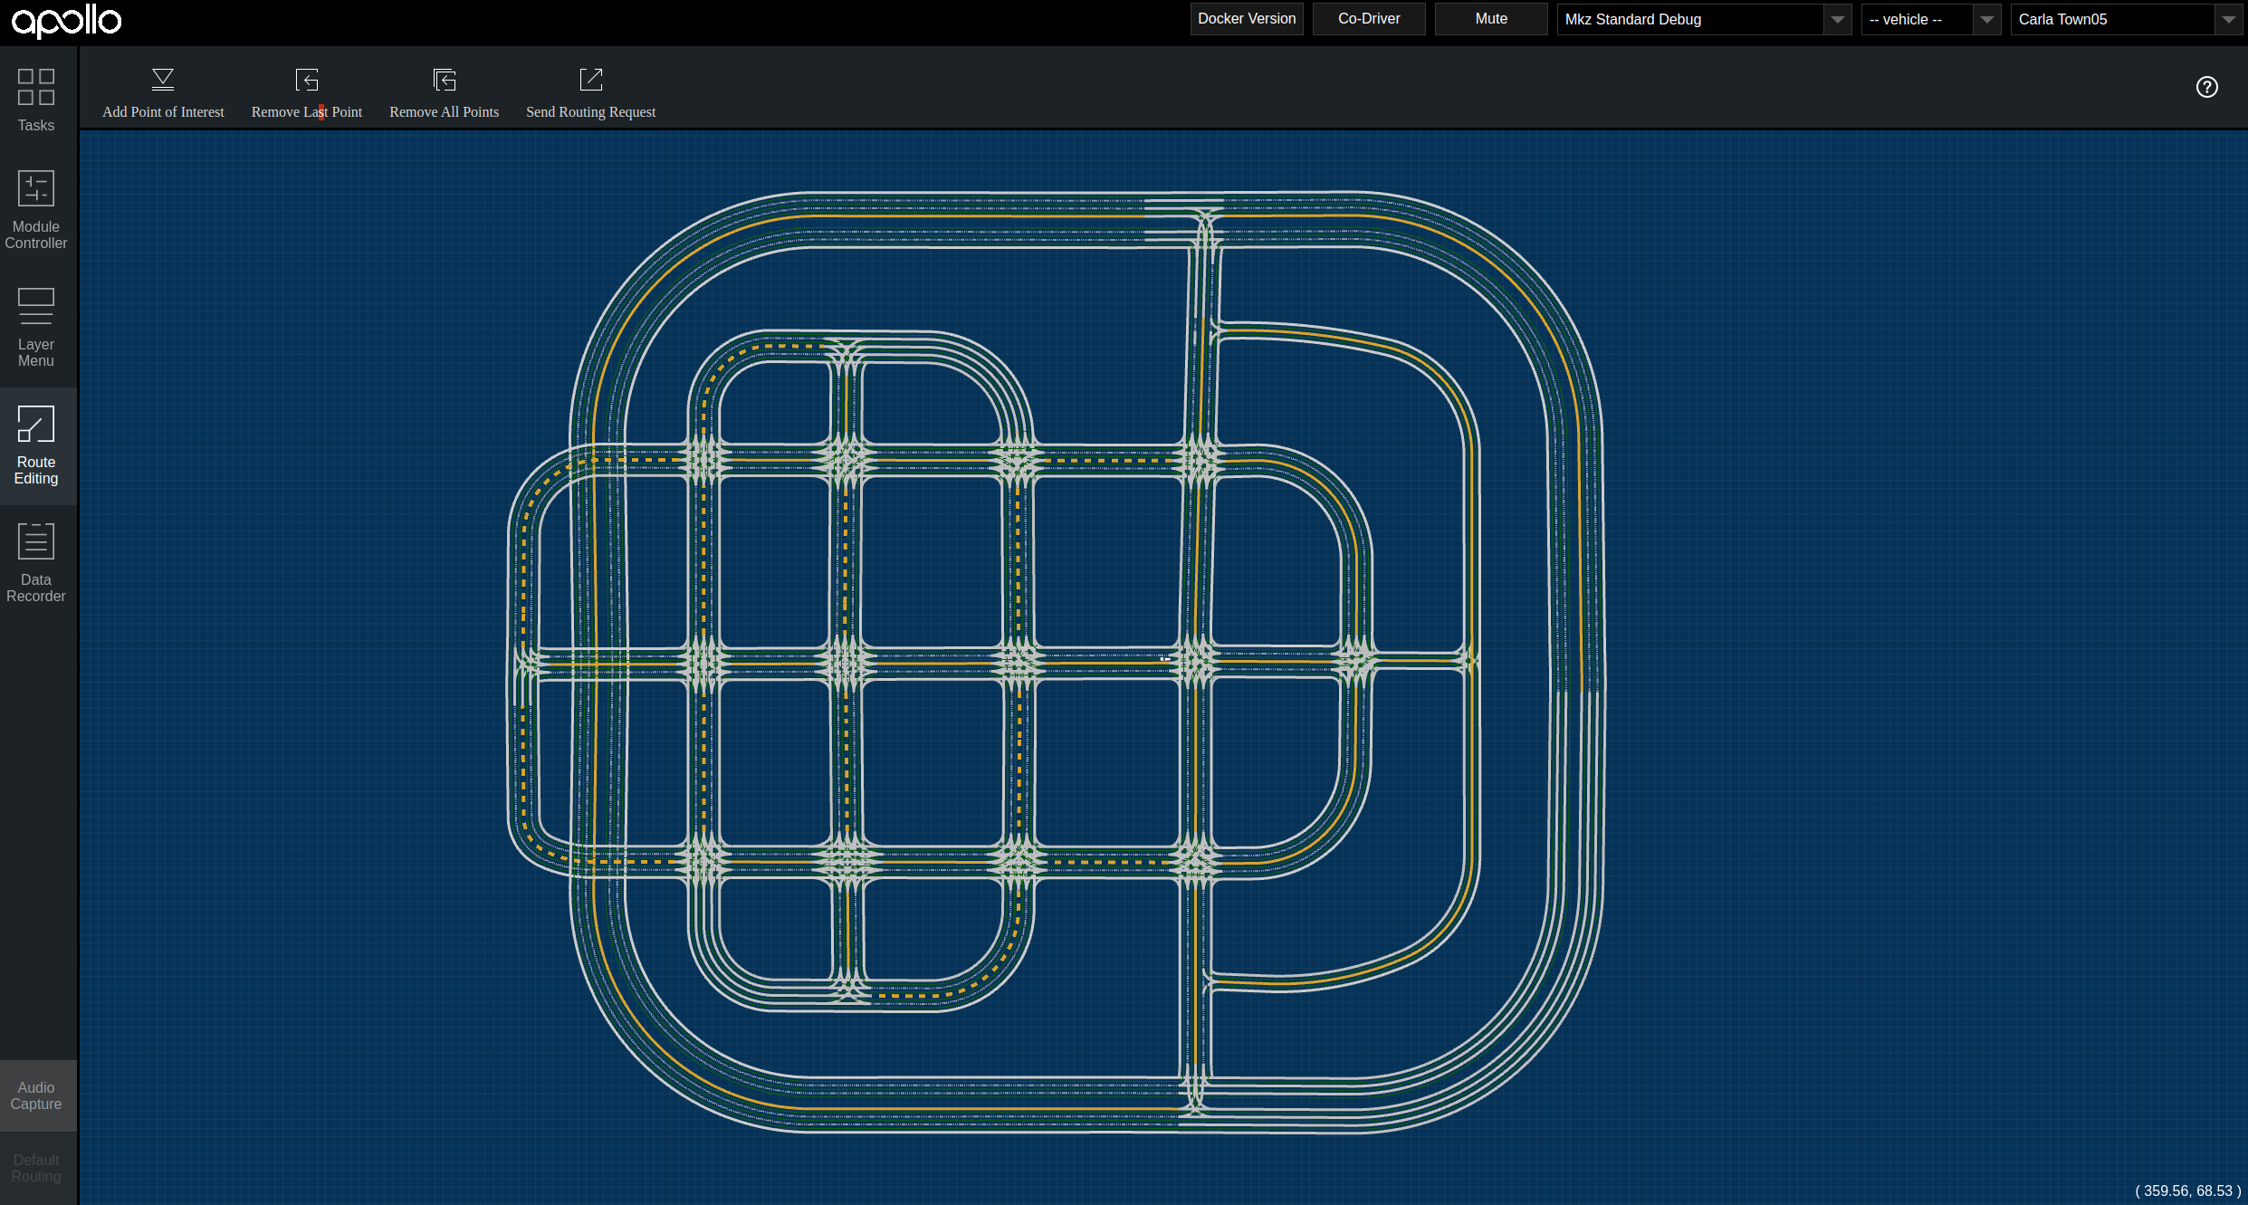This screenshot has height=1205, width=2248.
Task: Toggle Audio Capture
Action: [x=36, y=1095]
